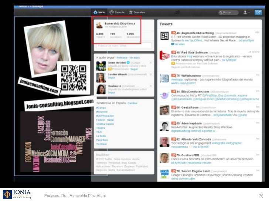Viewport: 269px width, 202px height.
Task: Open the Paco Buyo trend
Action: point(102,140)
